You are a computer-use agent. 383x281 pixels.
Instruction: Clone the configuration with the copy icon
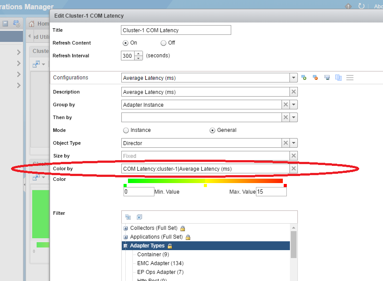338,77
